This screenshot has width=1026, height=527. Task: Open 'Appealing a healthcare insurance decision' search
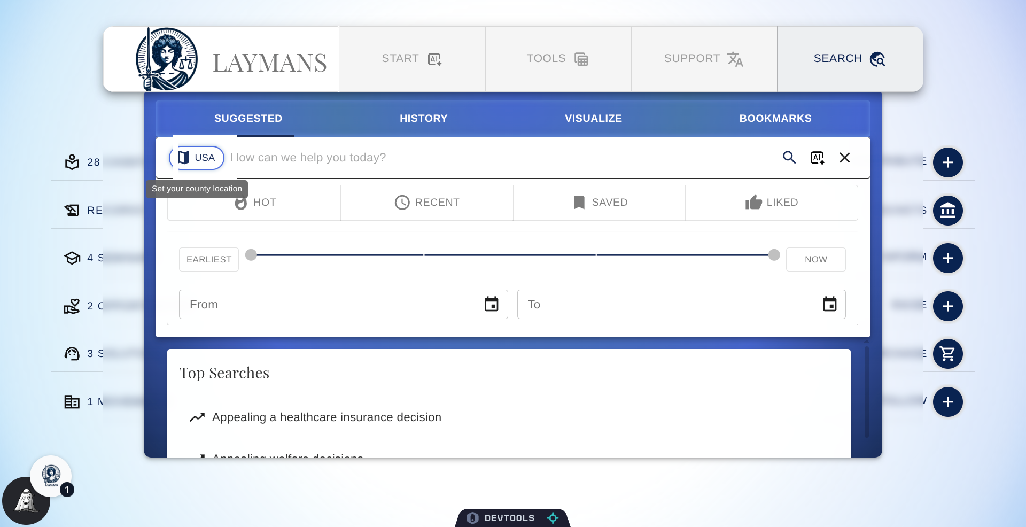click(x=327, y=417)
